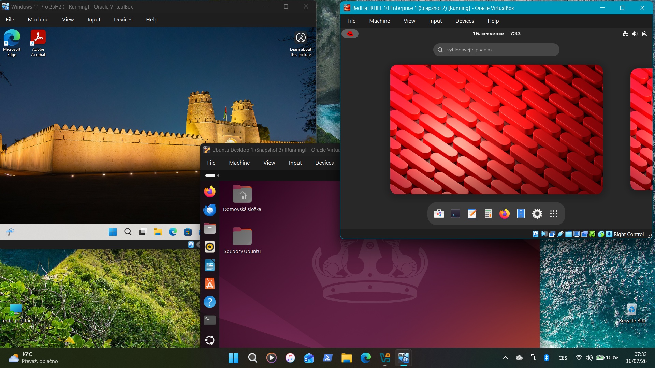Open Tento počítač desktop icon
Screen dimensions: 655x368
pos(16,313)
